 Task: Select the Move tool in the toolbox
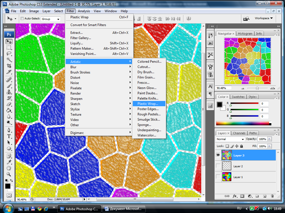click(9, 42)
